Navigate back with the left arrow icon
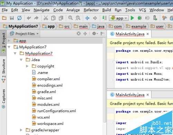Screen dimensions: 173x135 tap(88, 18)
